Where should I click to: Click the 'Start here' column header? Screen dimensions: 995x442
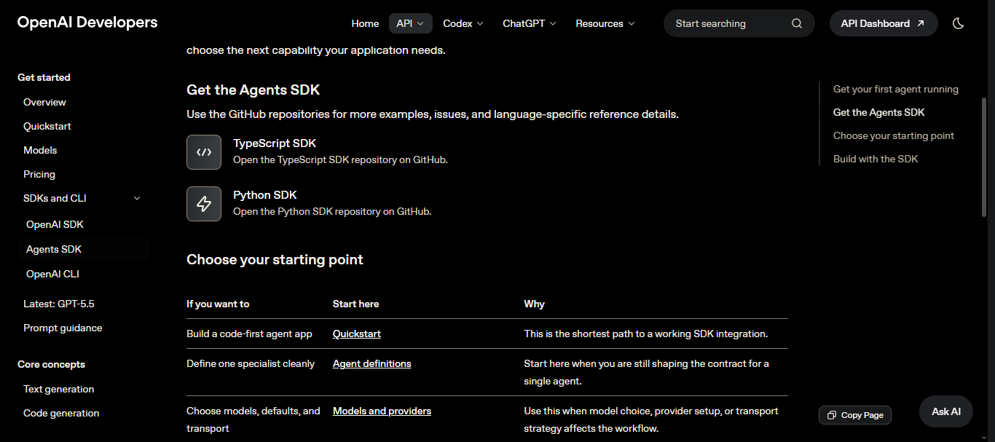pyautogui.click(x=356, y=304)
